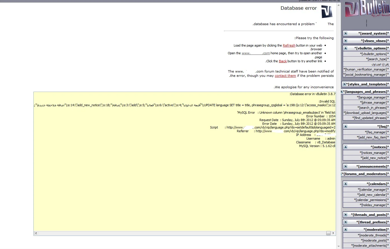Screen dimensions: 390x249
Task: Expand the styles_and_templates section arrow
Action: coord(345,84)
